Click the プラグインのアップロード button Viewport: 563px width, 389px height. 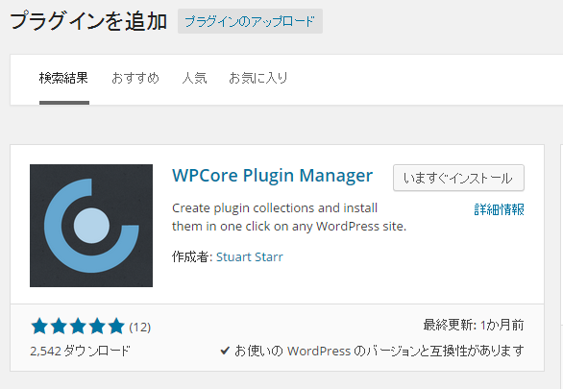[x=250, y=21]
